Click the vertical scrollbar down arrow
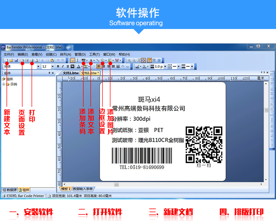 pyautogui.click(x=266, y=180)
